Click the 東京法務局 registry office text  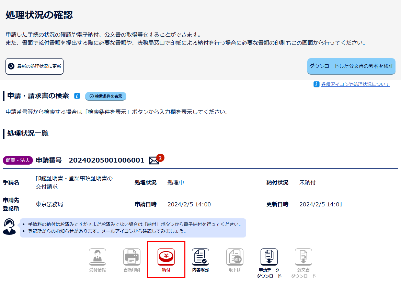point(49,204)
